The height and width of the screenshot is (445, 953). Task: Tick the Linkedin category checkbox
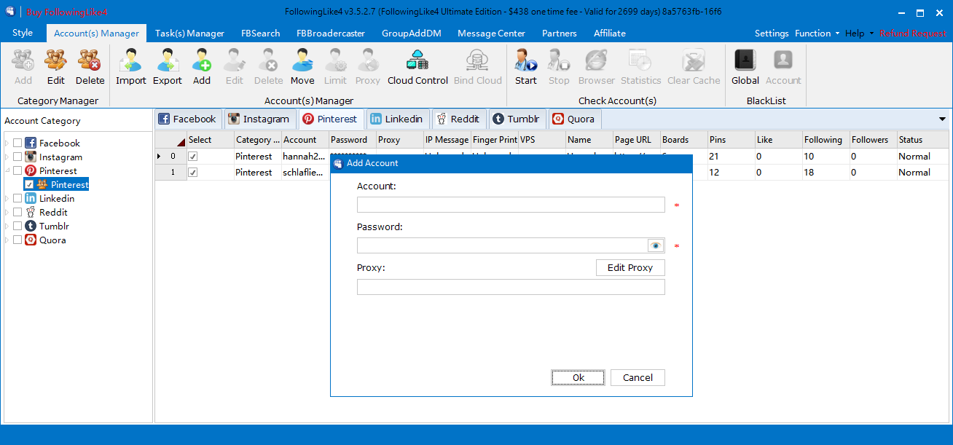click(x=17, y=199)
